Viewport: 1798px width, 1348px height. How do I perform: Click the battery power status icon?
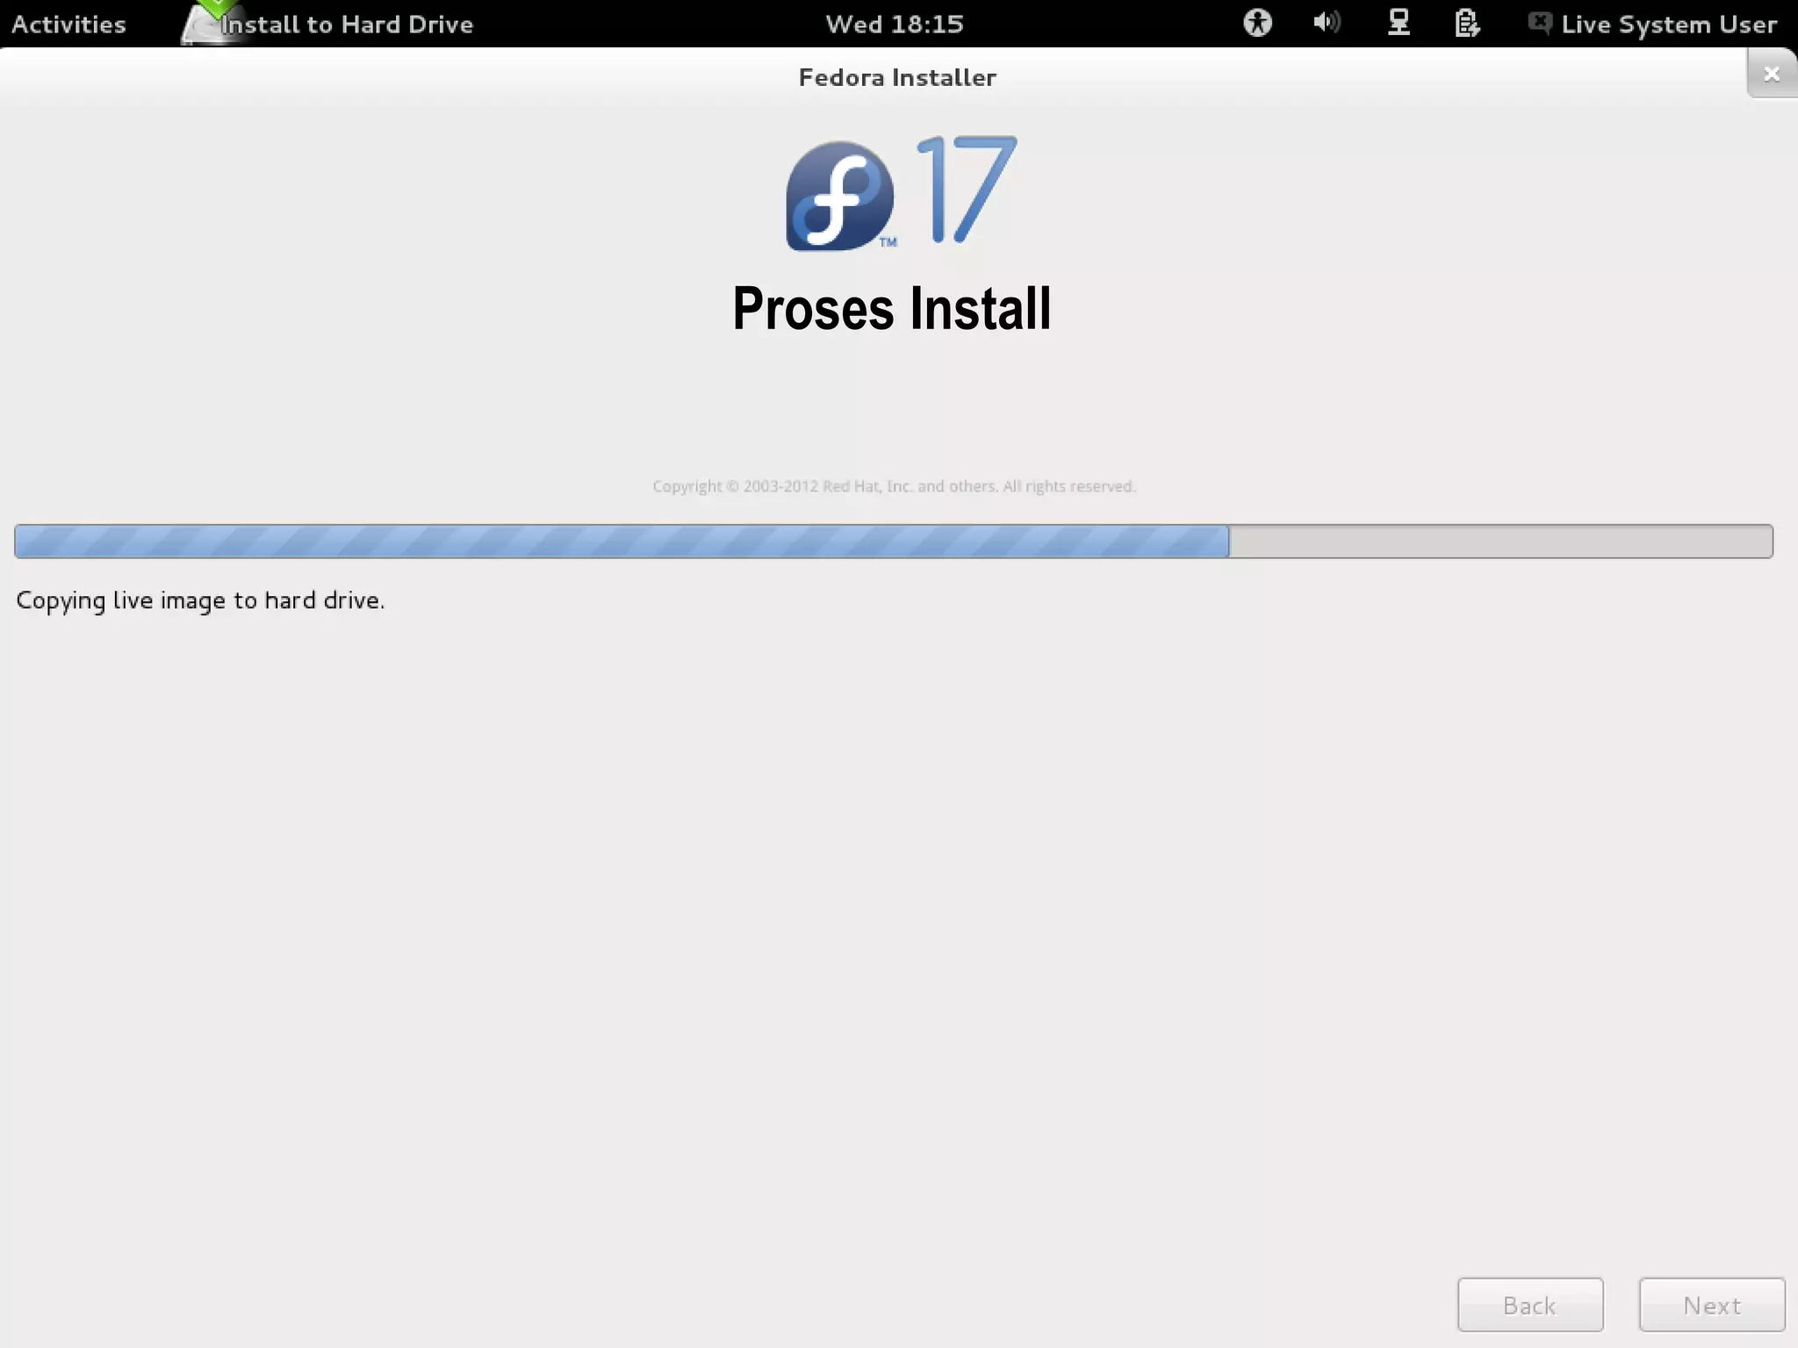coord(1467,23)
